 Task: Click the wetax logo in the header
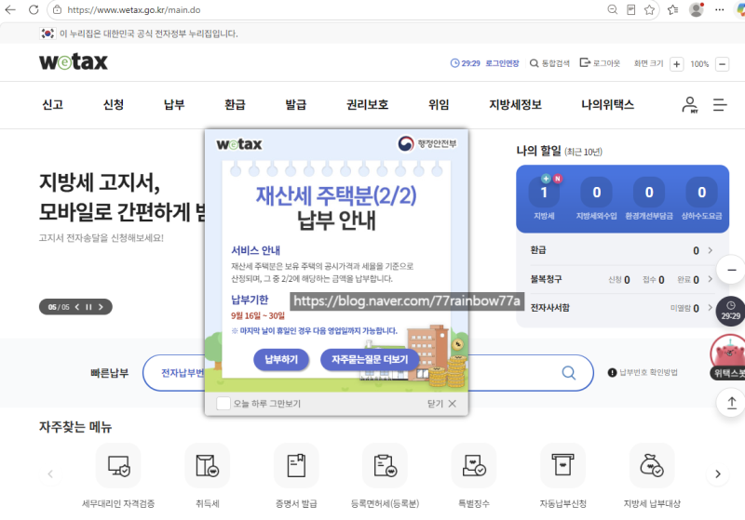pos(74,61)
